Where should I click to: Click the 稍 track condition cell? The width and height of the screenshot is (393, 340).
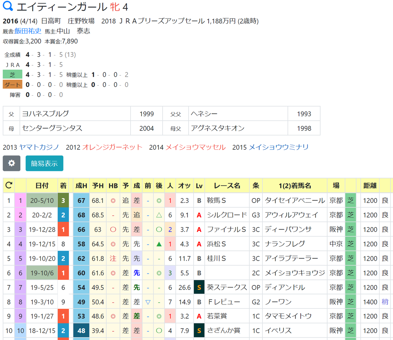pos(385,302)
